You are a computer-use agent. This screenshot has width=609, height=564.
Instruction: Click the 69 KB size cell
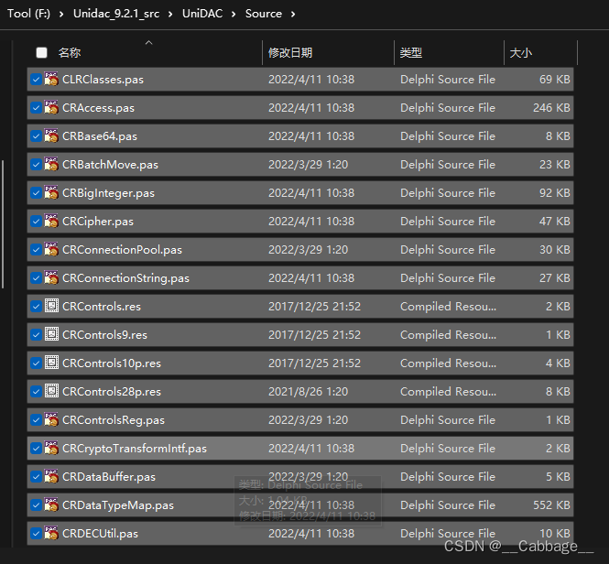[x=555, y=80]
